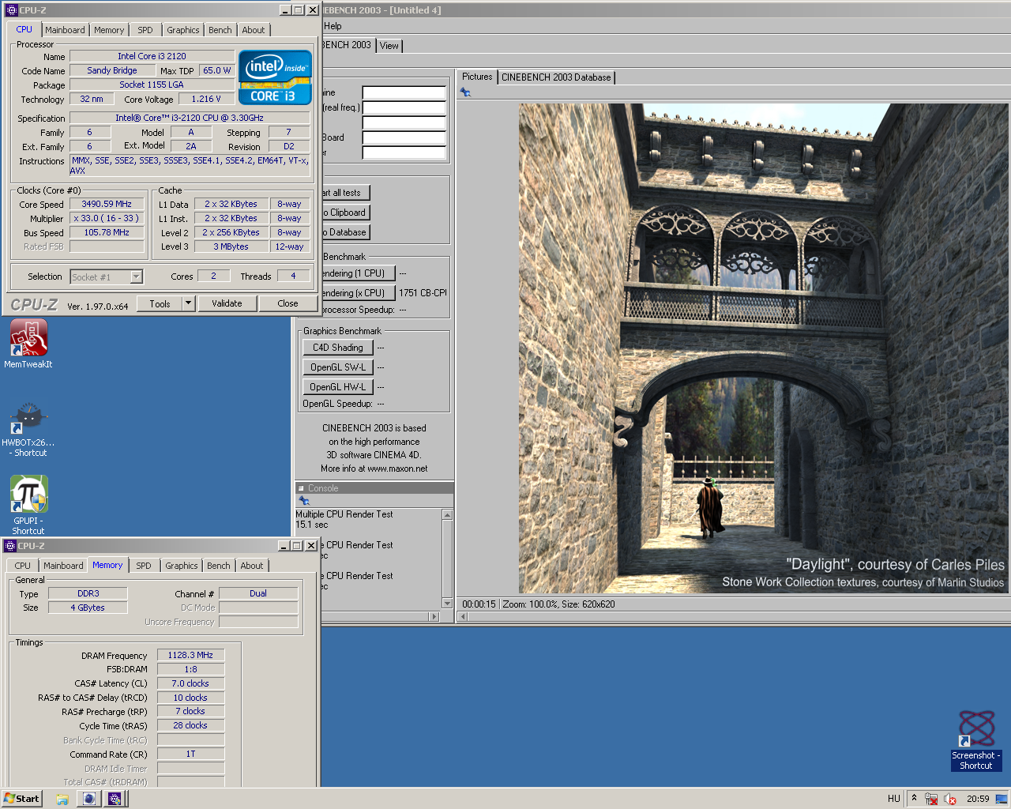1011x809 pixels.
Task: Switch to the CPU-Z taskbar button
Action: point(115,799)
